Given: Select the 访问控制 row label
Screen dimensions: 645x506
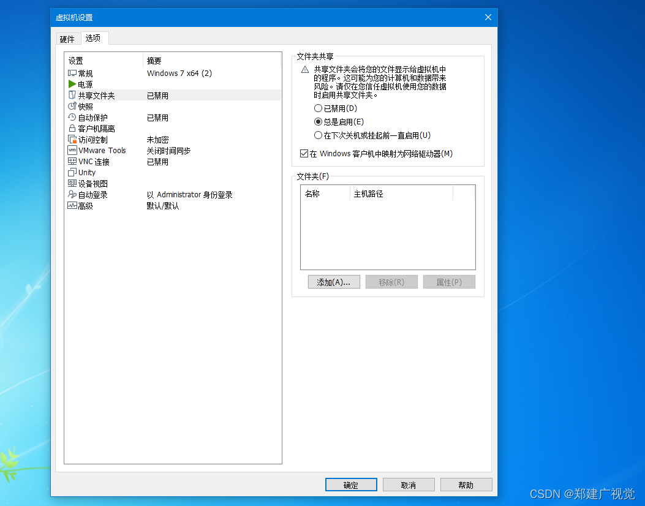Looking at the screenshot, I should [x=93, y=140].
